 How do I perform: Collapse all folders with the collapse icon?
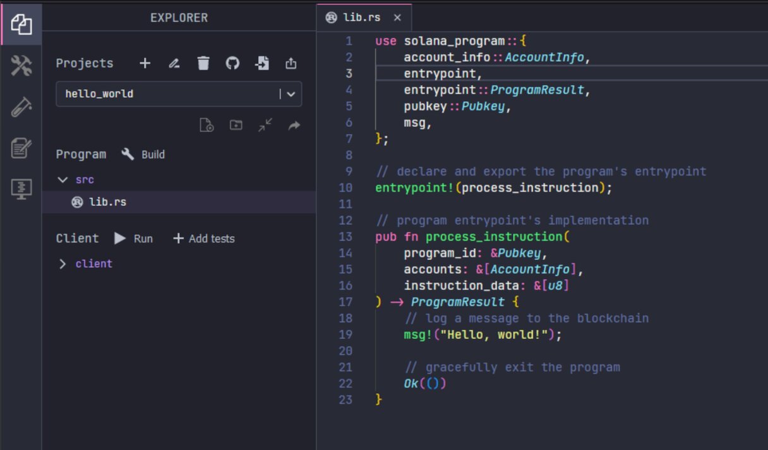(x=265, y=125)
